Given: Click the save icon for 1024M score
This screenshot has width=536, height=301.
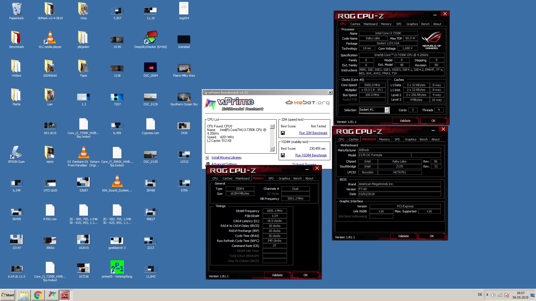Looking at the screenshot, I should pyautogui.click(x=283, y=155).
